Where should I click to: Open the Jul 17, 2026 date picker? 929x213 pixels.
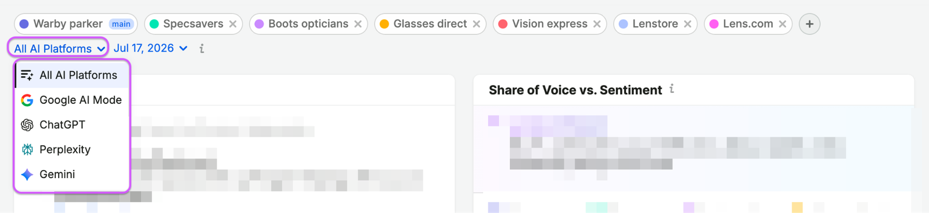click(150, 48)
